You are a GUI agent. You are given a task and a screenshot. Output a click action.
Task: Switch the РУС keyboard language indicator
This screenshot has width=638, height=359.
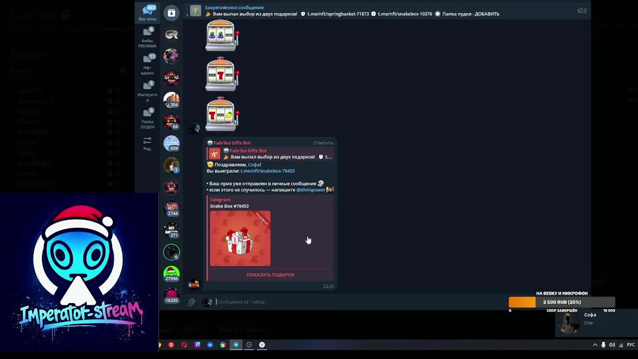click(631, 345)
